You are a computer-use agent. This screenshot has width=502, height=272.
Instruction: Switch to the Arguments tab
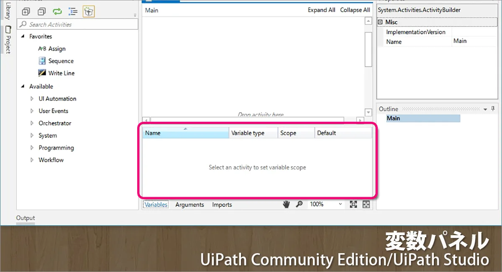[190, 205]
